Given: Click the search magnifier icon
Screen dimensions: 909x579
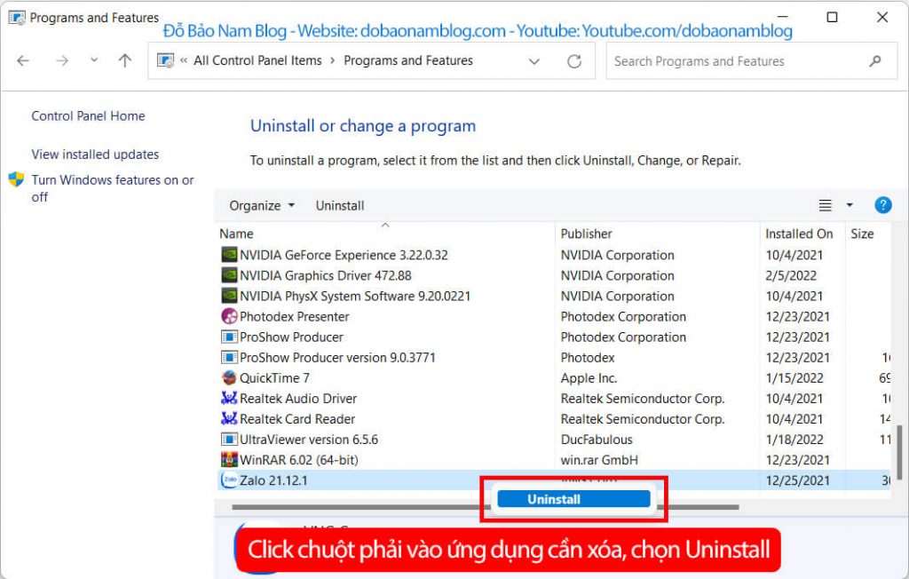Looking at the screenshot, I should [875, 61].
